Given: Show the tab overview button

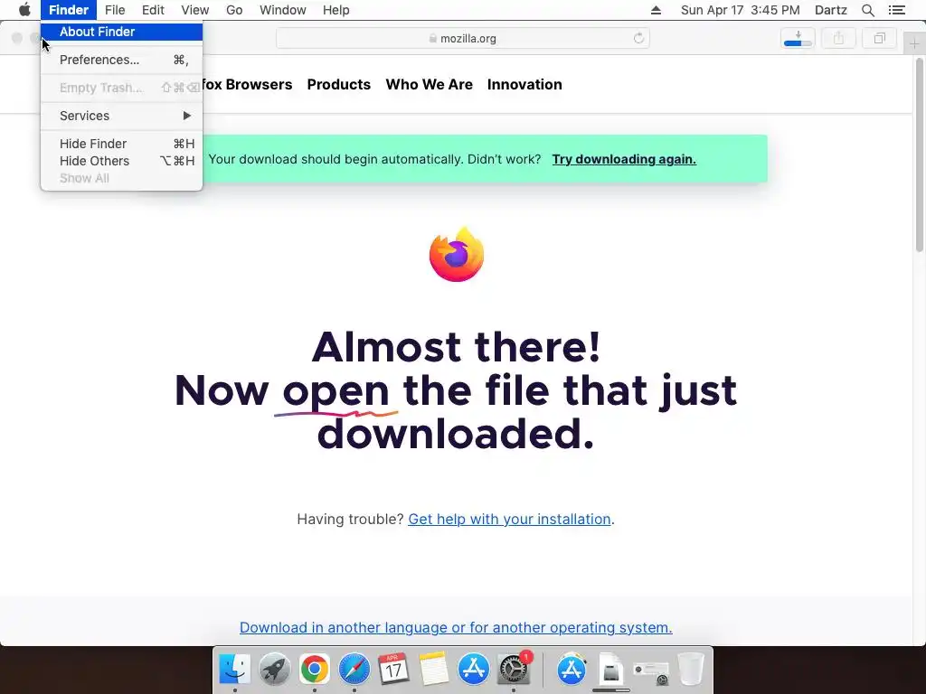Looking at the screenshot, I should (x=879, y=38).
